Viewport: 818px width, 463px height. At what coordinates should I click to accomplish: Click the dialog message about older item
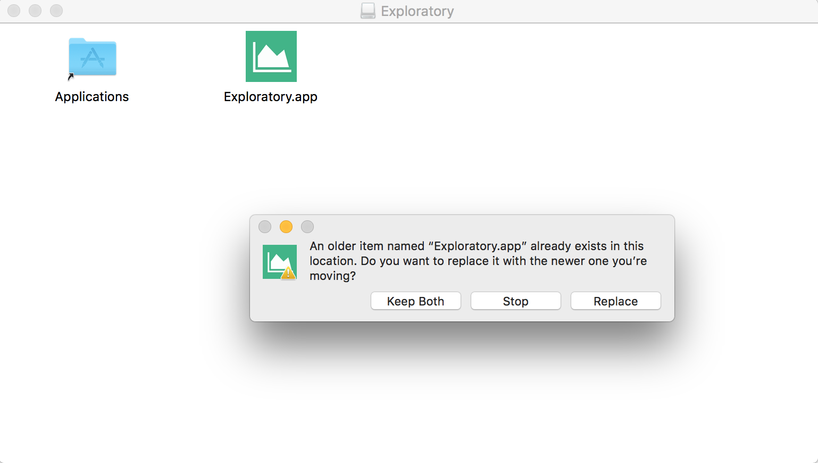(478, 261)
